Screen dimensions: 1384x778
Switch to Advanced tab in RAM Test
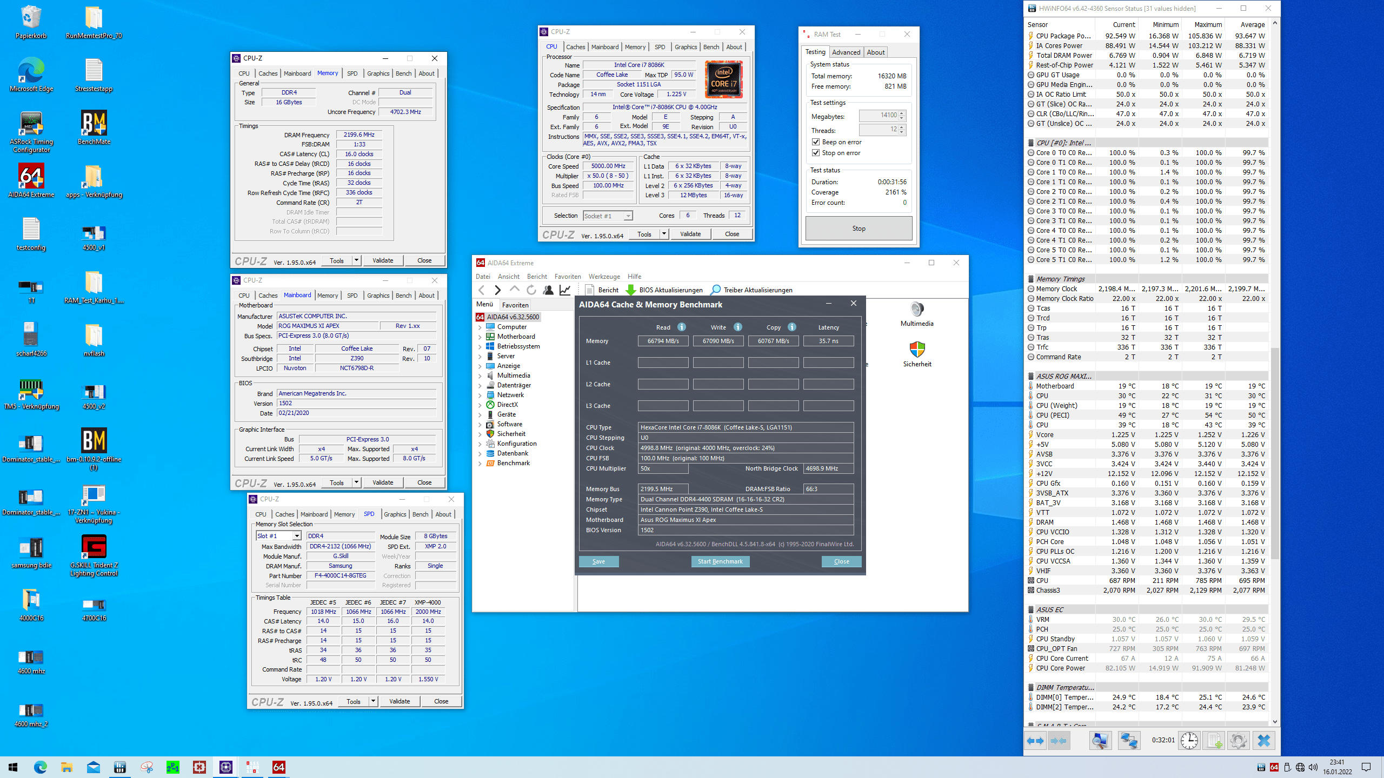coord(846,52)
